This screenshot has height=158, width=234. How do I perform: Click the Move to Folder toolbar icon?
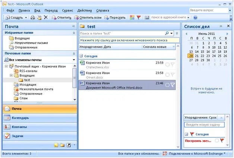coord(39,17)
